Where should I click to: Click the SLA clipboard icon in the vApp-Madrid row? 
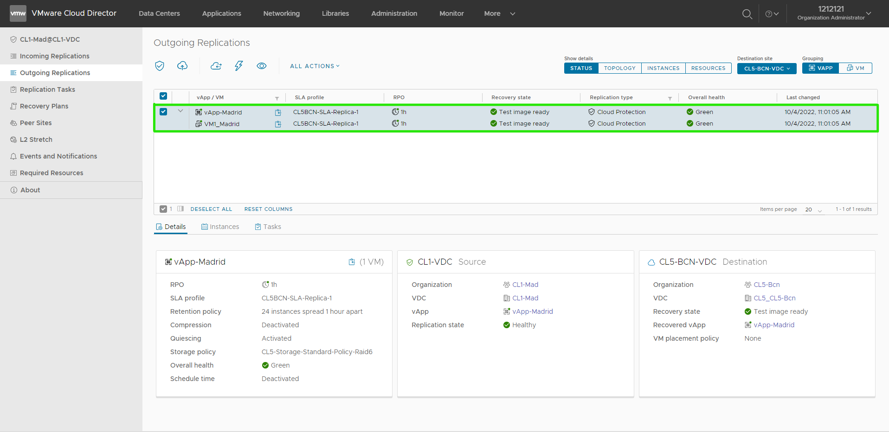278,112
